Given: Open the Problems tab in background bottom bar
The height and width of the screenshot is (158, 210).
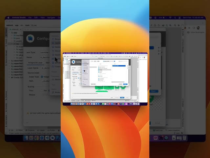Looking at the screenshot, I should [30, 130].
